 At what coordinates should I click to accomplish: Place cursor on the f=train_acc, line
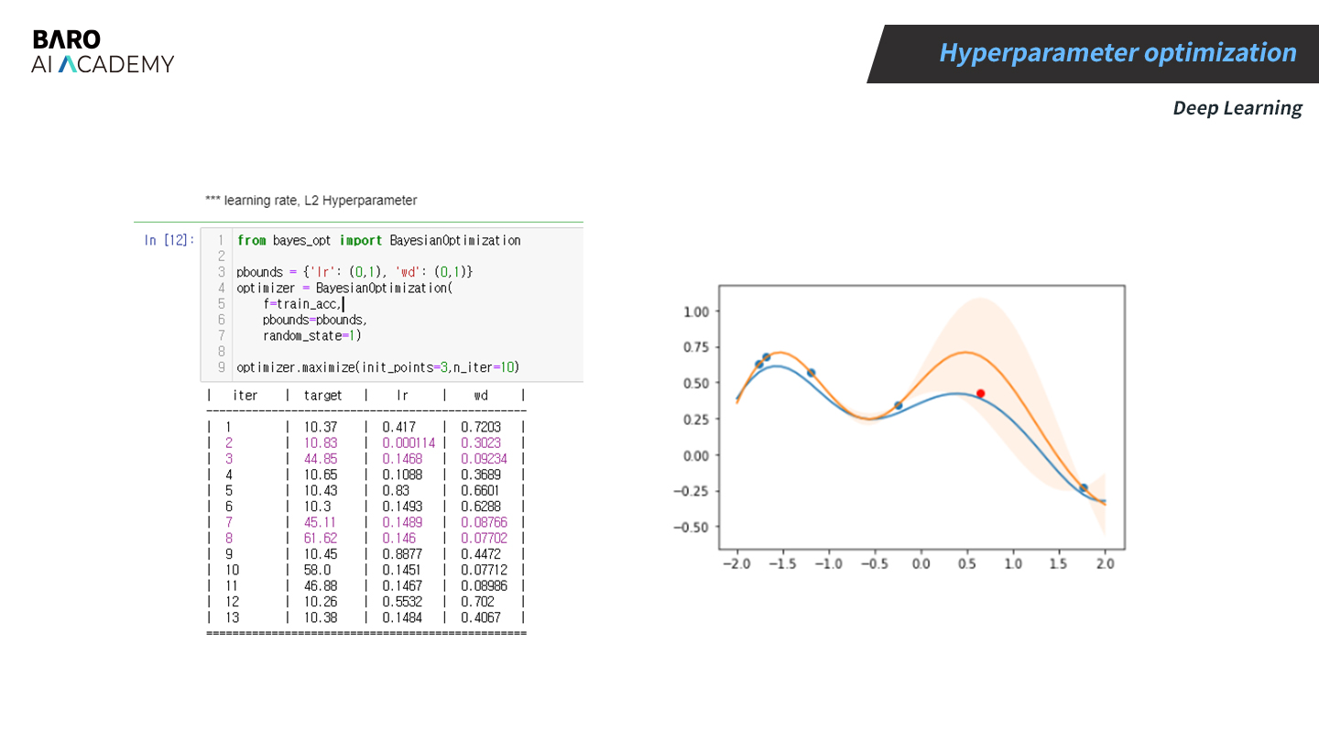point(302,304)
